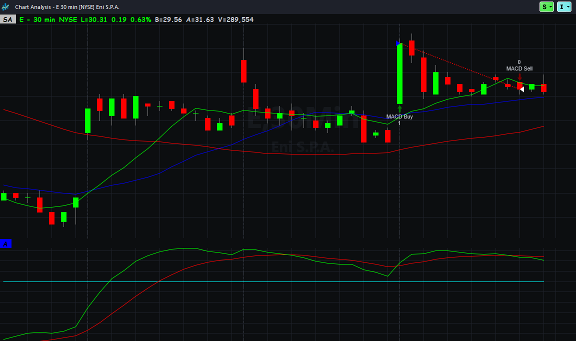Screen dimensions: 576x341
Task: Click the symbol E in status line
Action: (x=21, y=19)
